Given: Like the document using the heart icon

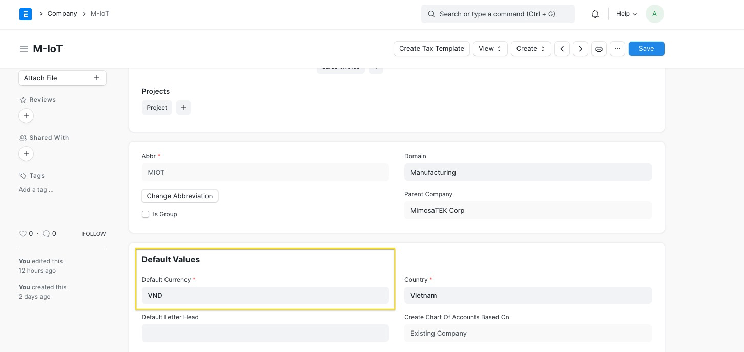Looking at the screenshot, I should point(22,233).
